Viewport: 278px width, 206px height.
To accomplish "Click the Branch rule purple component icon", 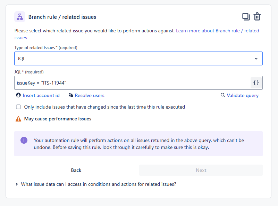I will [20, 17].
